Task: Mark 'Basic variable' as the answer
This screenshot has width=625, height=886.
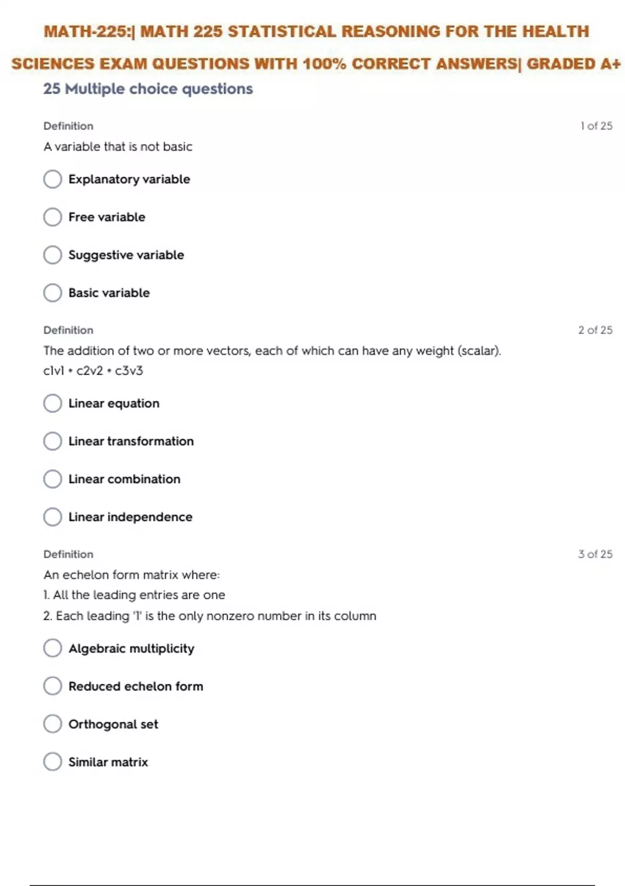Action: [x=53, y=293]
